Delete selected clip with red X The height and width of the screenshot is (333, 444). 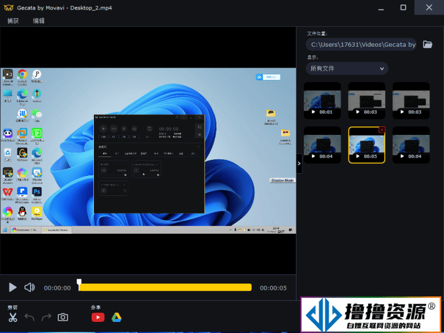coord(382,130)
